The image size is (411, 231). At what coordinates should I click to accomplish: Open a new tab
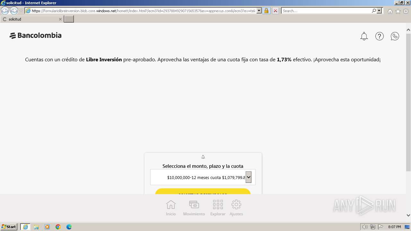tap(69, 19)
